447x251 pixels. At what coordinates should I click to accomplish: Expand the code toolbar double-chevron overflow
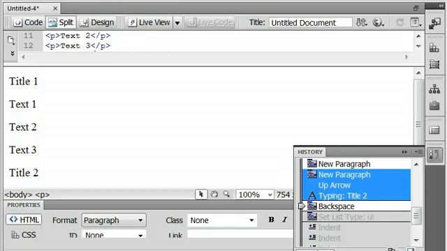coord(13,53)
